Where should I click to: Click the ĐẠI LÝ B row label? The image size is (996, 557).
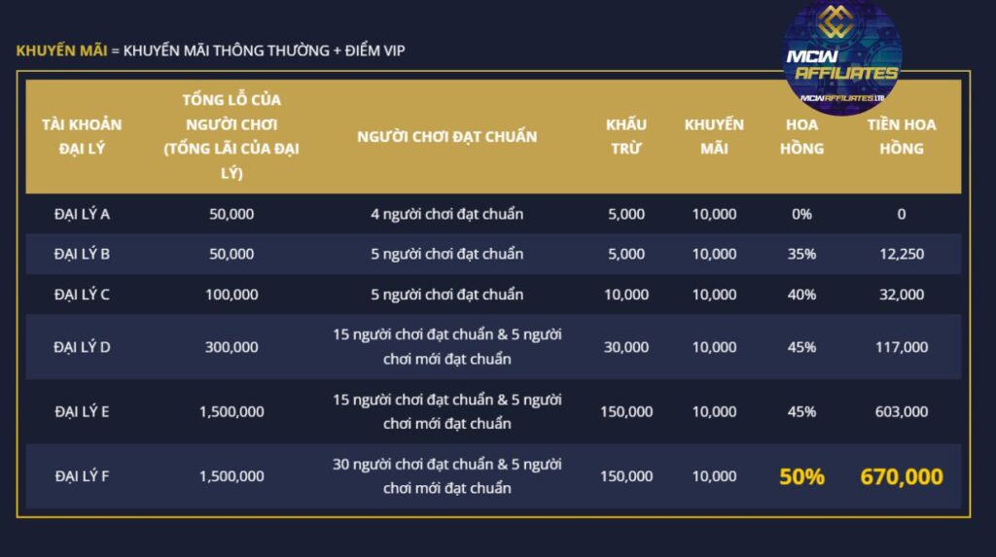point(82,254)
